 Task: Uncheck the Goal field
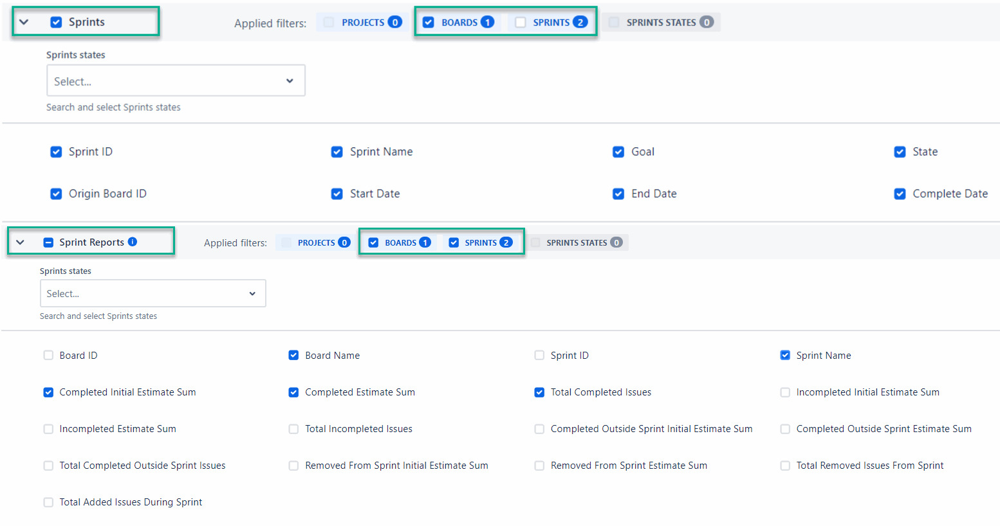tap(618, 152)
